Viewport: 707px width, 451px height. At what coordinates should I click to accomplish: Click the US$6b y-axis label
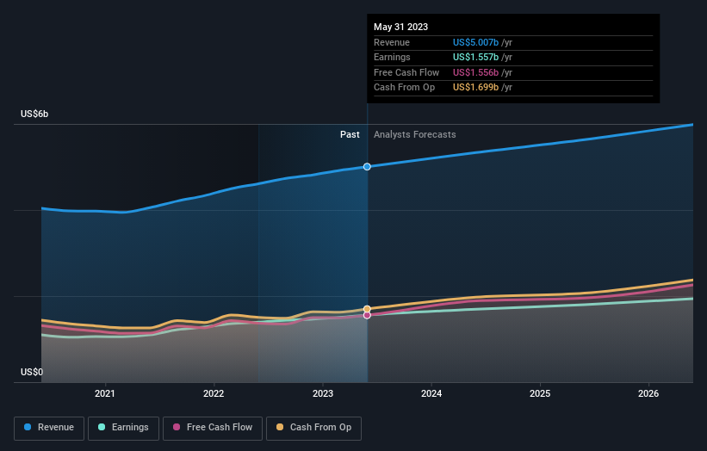[34, 114]
